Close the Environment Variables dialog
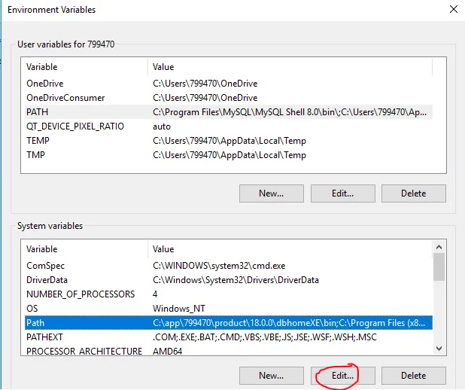 click(452, 10)
